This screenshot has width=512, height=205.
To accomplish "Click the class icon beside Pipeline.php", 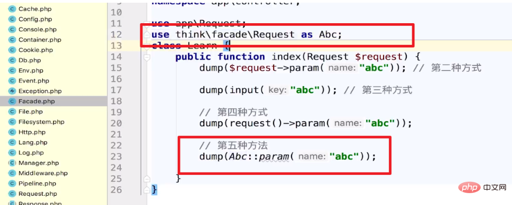I will pos(12,183).
